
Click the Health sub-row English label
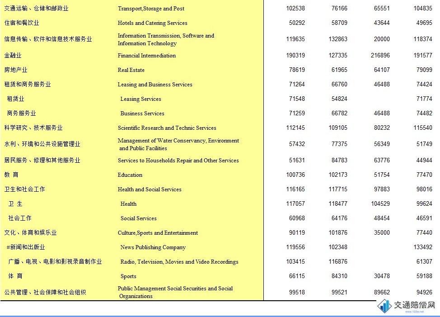[128, 204]
